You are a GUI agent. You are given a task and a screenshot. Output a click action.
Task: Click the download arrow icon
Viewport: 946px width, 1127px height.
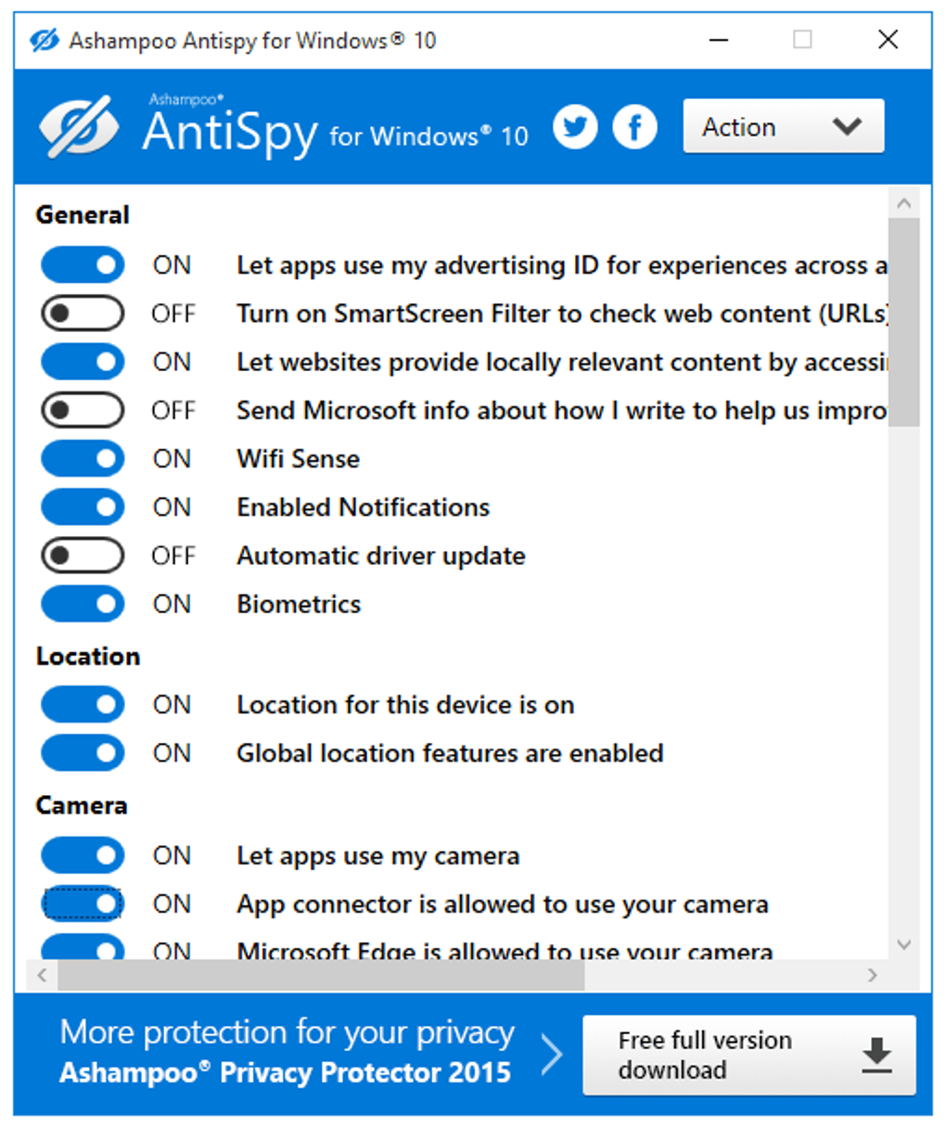(x=876, y=1056)
